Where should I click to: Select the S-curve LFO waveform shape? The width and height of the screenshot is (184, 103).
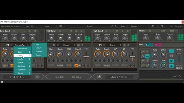coord(147,52)
